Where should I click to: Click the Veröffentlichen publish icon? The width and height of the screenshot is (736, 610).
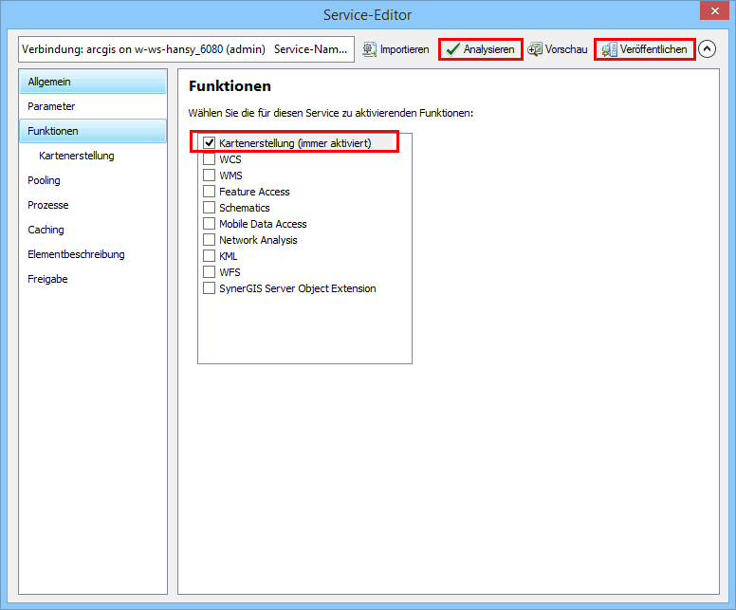click(x=609, y=49)
